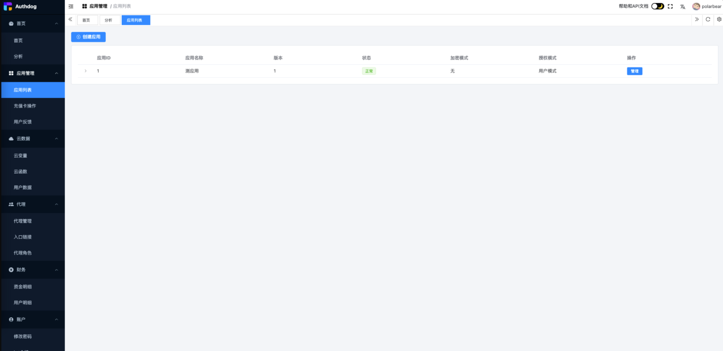This screenshot has width=723, height=351.
Task: Click the 用户模式 authorization cell
Action: (x=548, y=71)
